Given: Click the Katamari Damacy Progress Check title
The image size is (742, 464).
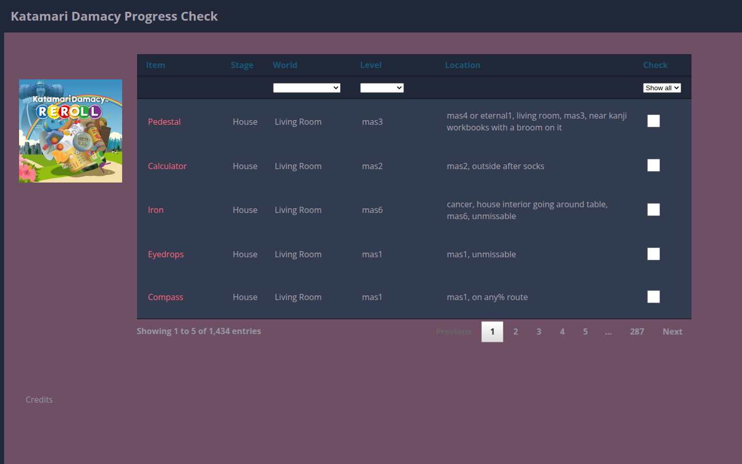Looking at the screenshot, I should (x=114, y=16).
